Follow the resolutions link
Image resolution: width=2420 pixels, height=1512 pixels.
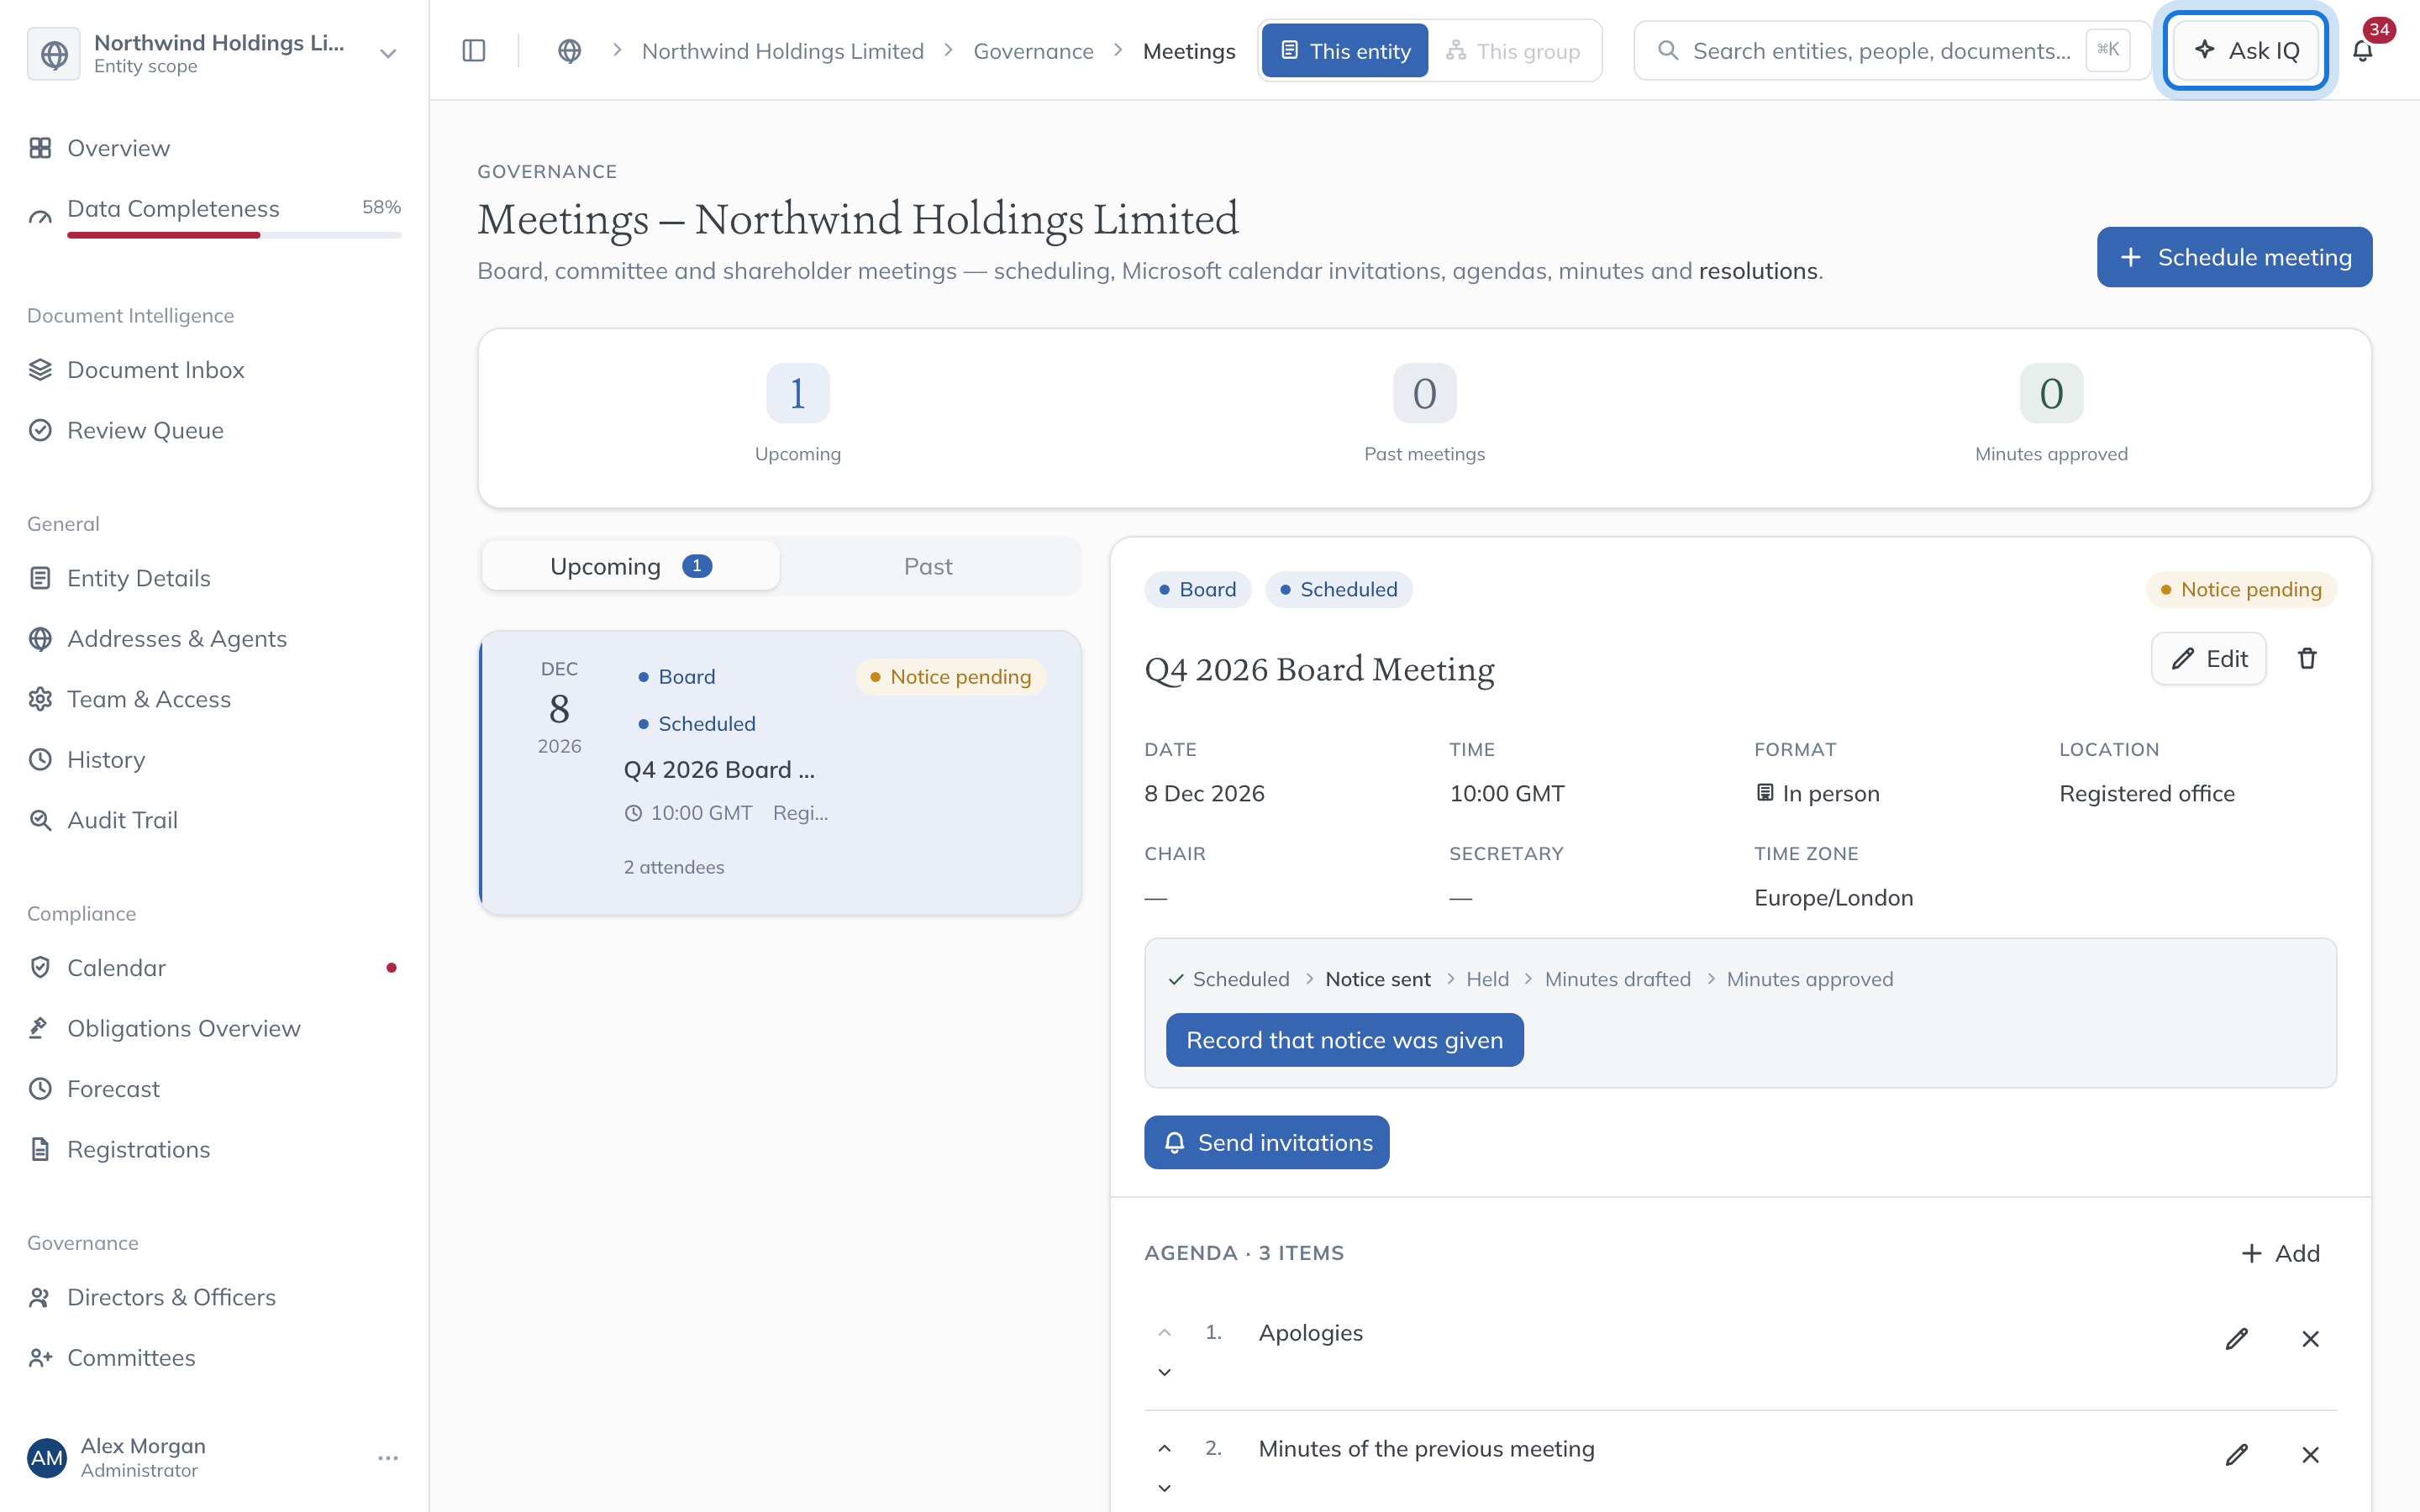click(1758, 271)
